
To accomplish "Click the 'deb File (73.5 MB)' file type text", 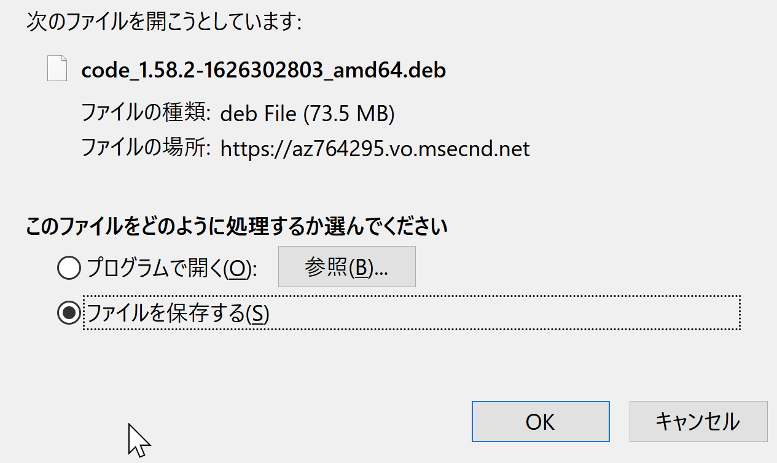I will pos(307,113).
